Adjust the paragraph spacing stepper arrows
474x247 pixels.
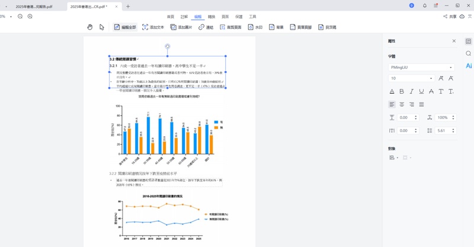tap(416, 118)
